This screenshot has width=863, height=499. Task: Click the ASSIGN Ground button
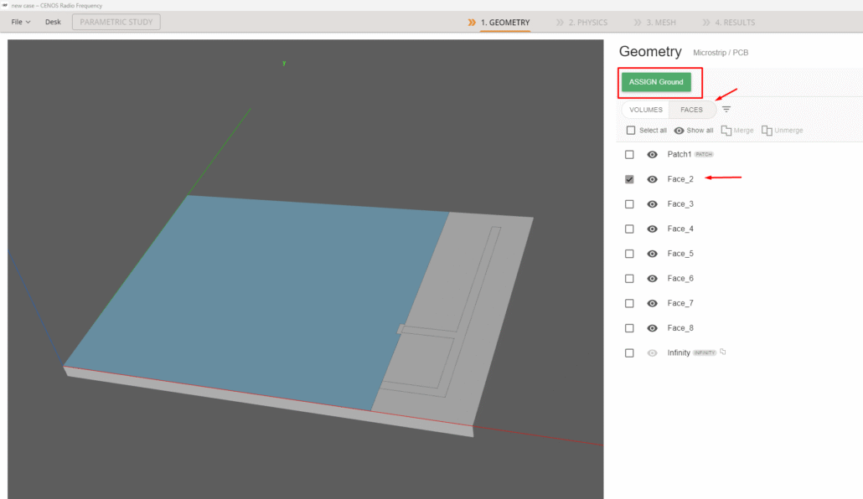click(656, 82)
